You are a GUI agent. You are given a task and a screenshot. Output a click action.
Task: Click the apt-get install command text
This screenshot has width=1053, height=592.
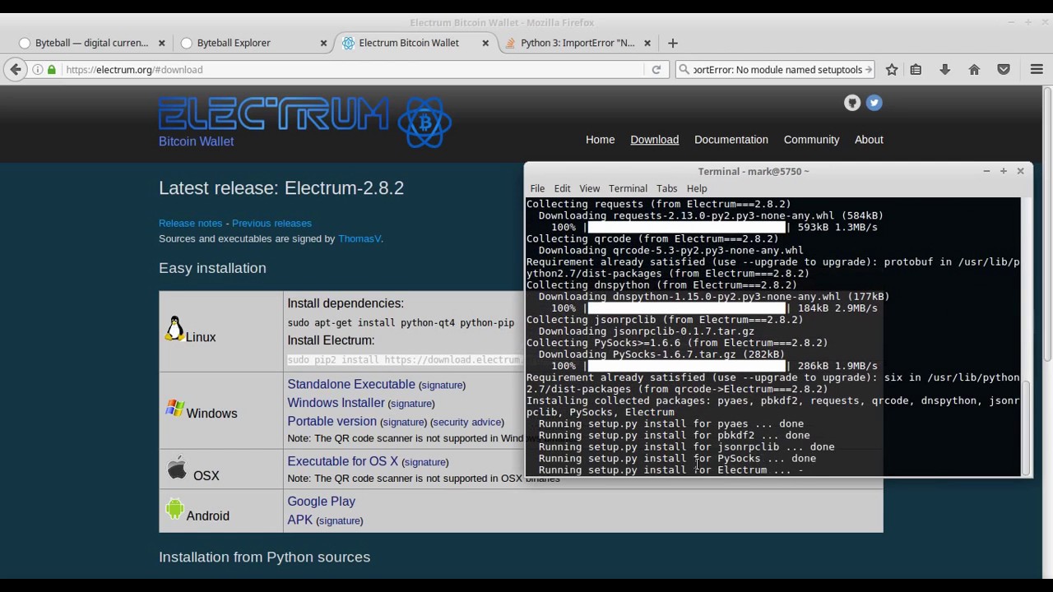(x=401, y=323)
